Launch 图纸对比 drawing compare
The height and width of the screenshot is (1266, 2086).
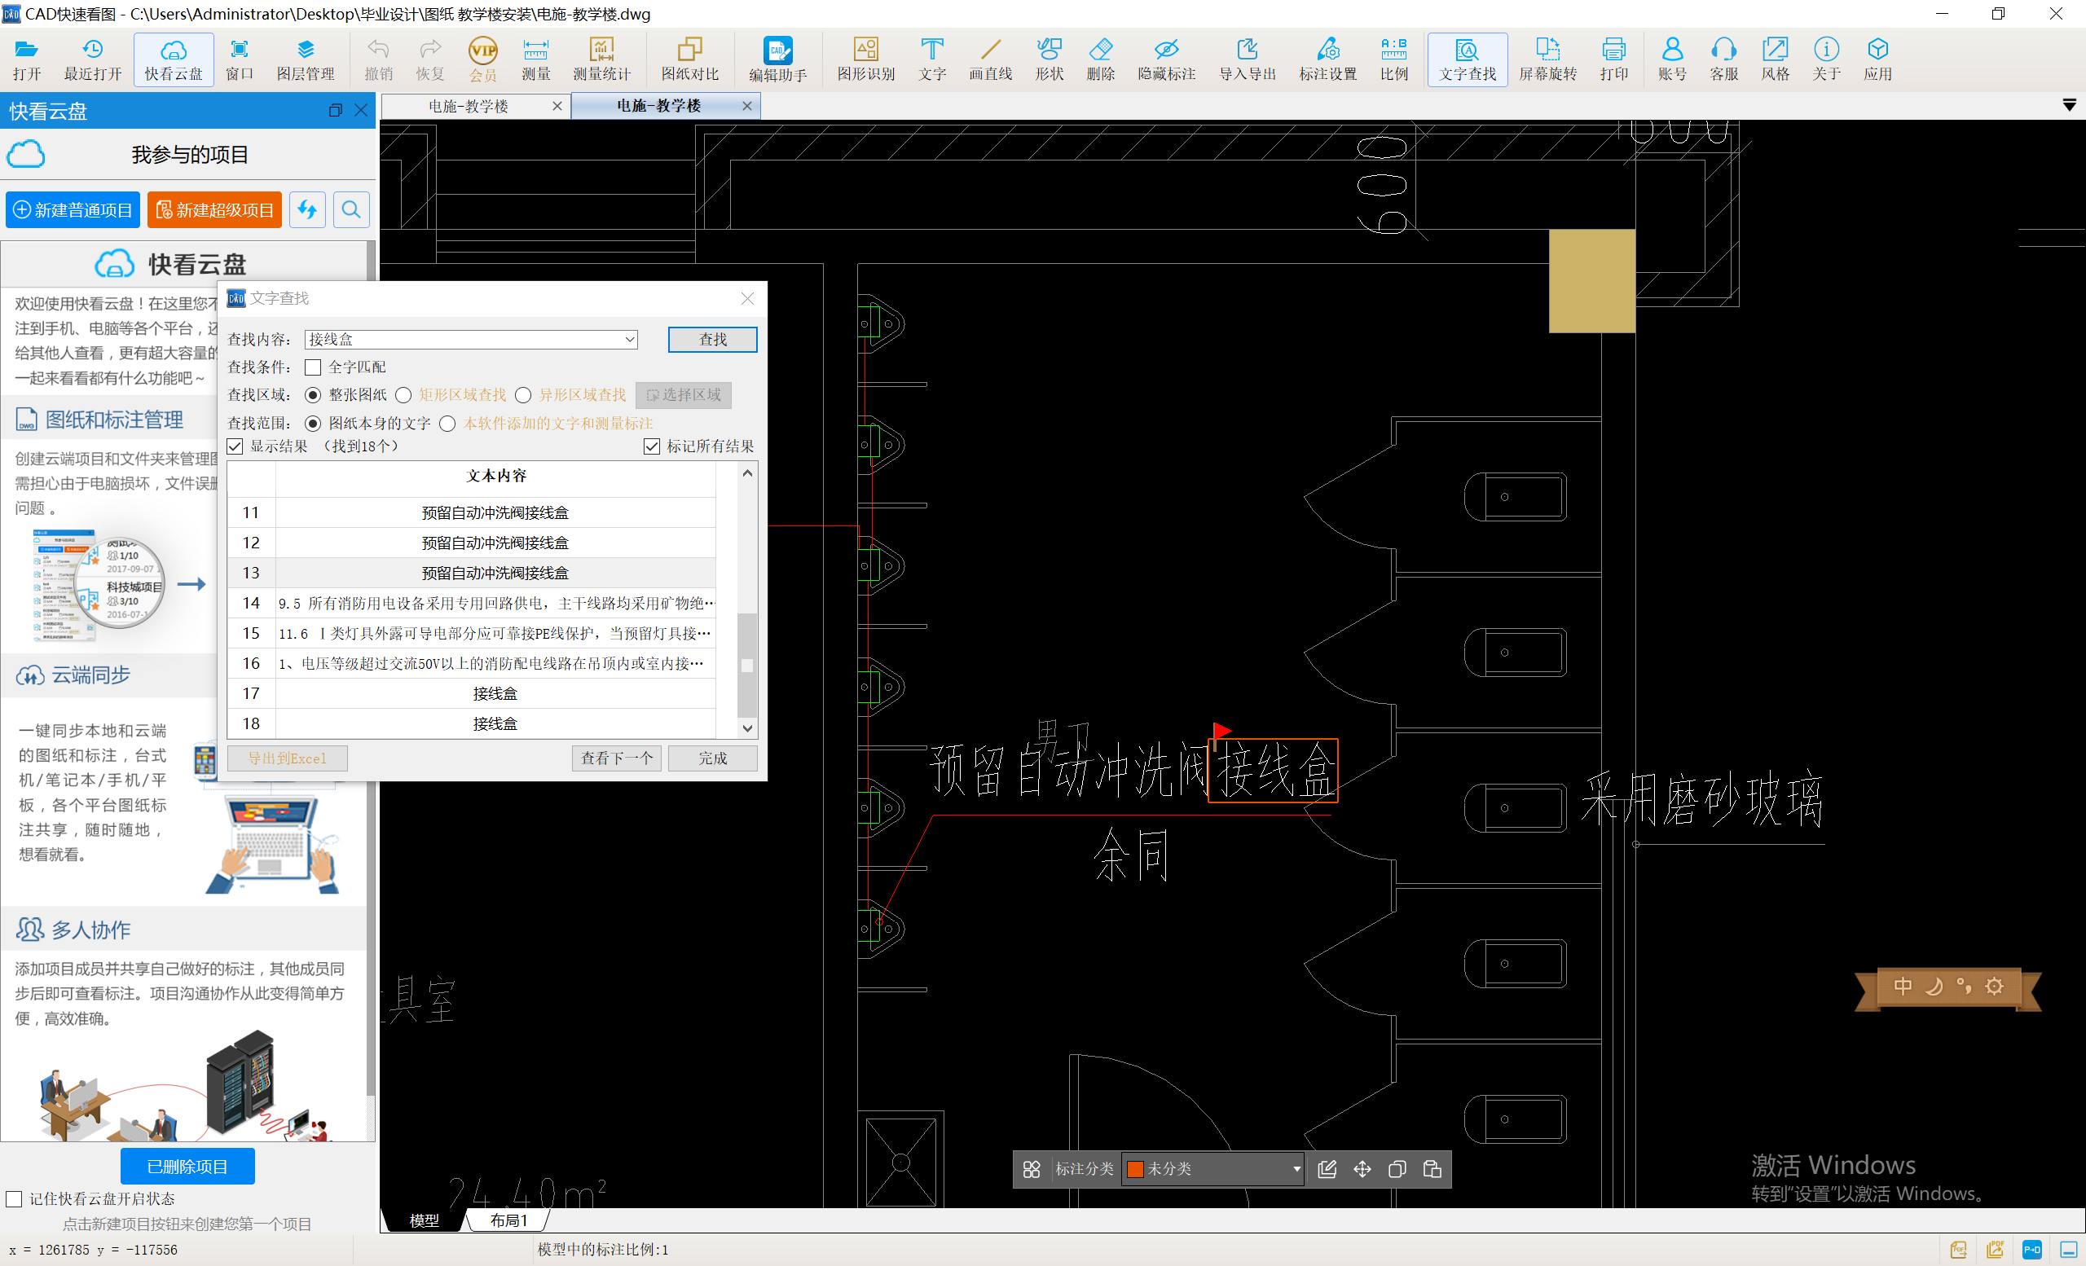[x=690, y=59]
